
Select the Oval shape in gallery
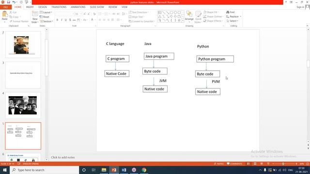(x=175, y=13)
